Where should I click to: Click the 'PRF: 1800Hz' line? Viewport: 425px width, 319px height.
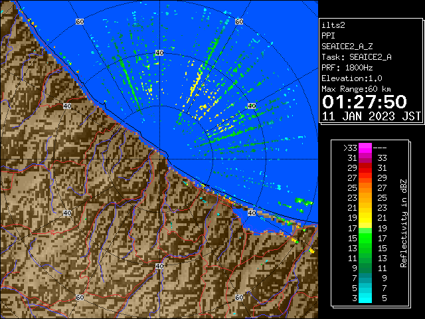click(x=347, y=68)
